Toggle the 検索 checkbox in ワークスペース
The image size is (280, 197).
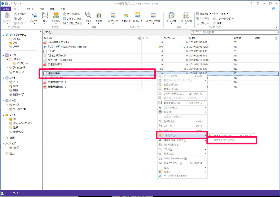pyautogui.click(x=214, y=23)
